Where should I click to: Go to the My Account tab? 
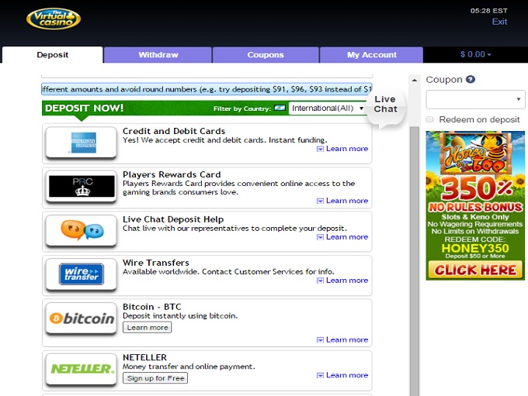371,55
